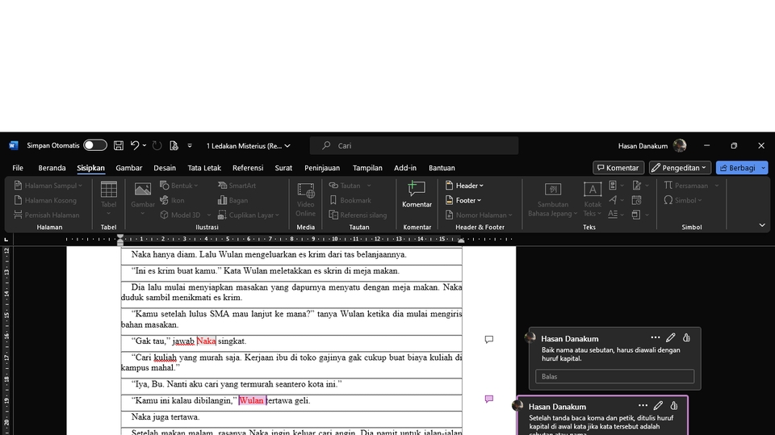Switch to the Gambar ribbon tab
The width and height of the screenshot is (775, 435).
pos(129,168)
